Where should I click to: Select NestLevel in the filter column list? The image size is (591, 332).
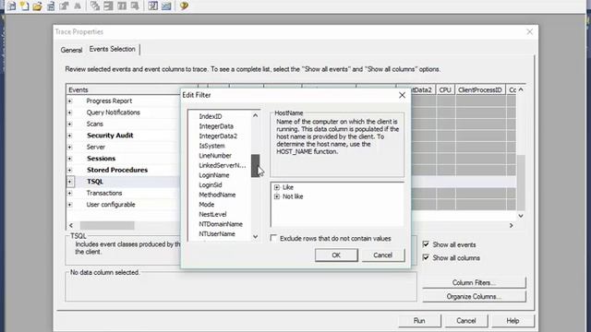[212, 215]
